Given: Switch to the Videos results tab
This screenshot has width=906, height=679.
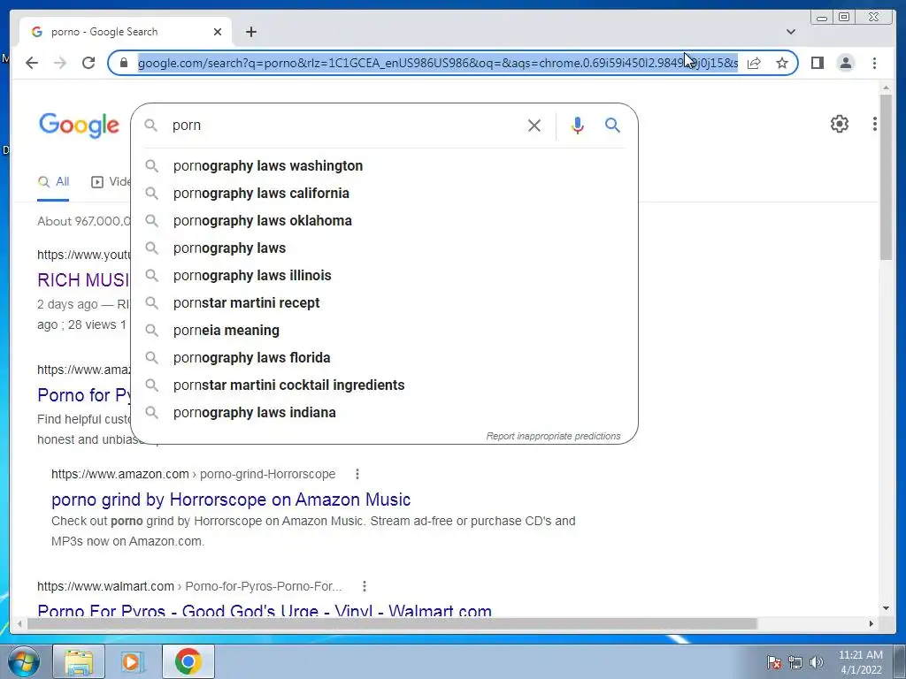Looking at the screenshot, I should pos(111,182).
